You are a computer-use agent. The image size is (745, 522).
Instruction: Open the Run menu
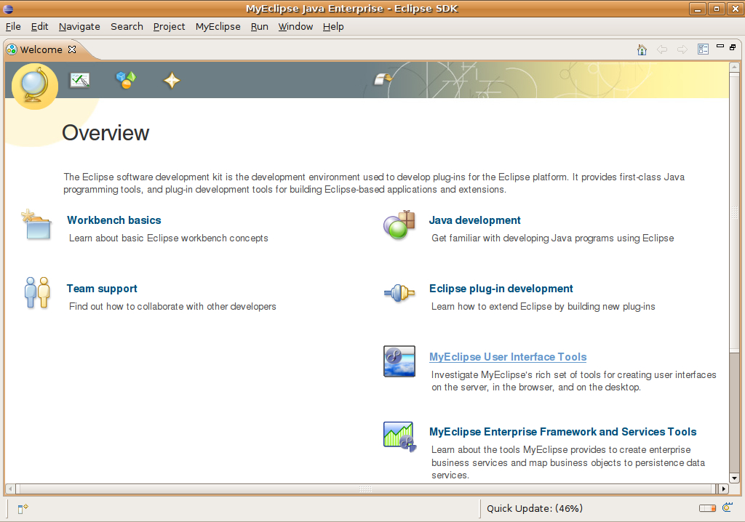pos(260,27)
